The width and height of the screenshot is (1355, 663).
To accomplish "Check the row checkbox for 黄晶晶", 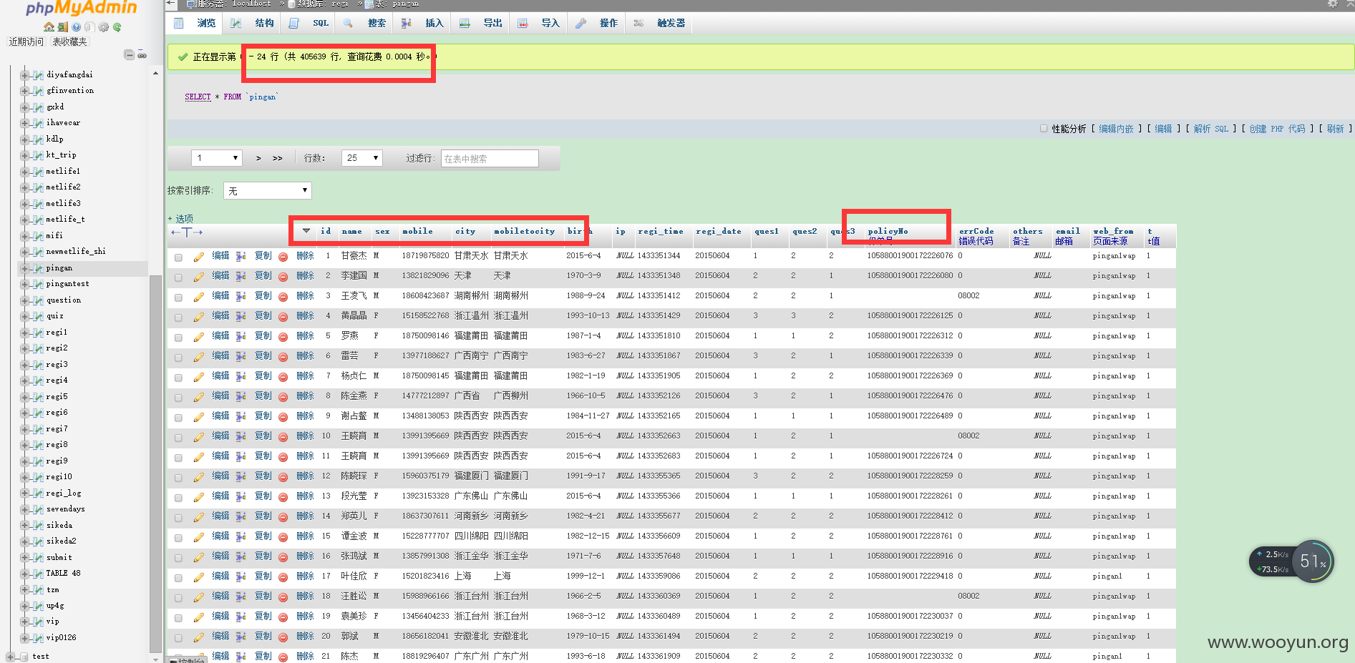I will coord(178,317).
